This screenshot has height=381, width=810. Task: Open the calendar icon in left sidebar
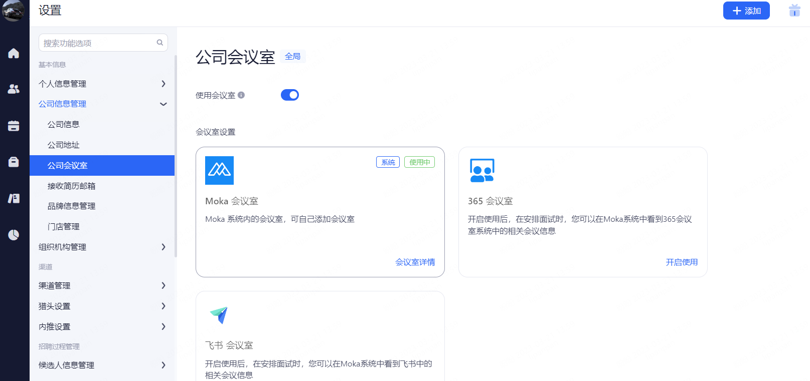tap(14, 126)
